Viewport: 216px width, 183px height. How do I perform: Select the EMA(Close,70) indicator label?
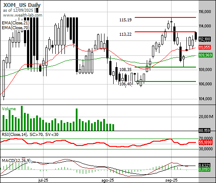(16, 27)
